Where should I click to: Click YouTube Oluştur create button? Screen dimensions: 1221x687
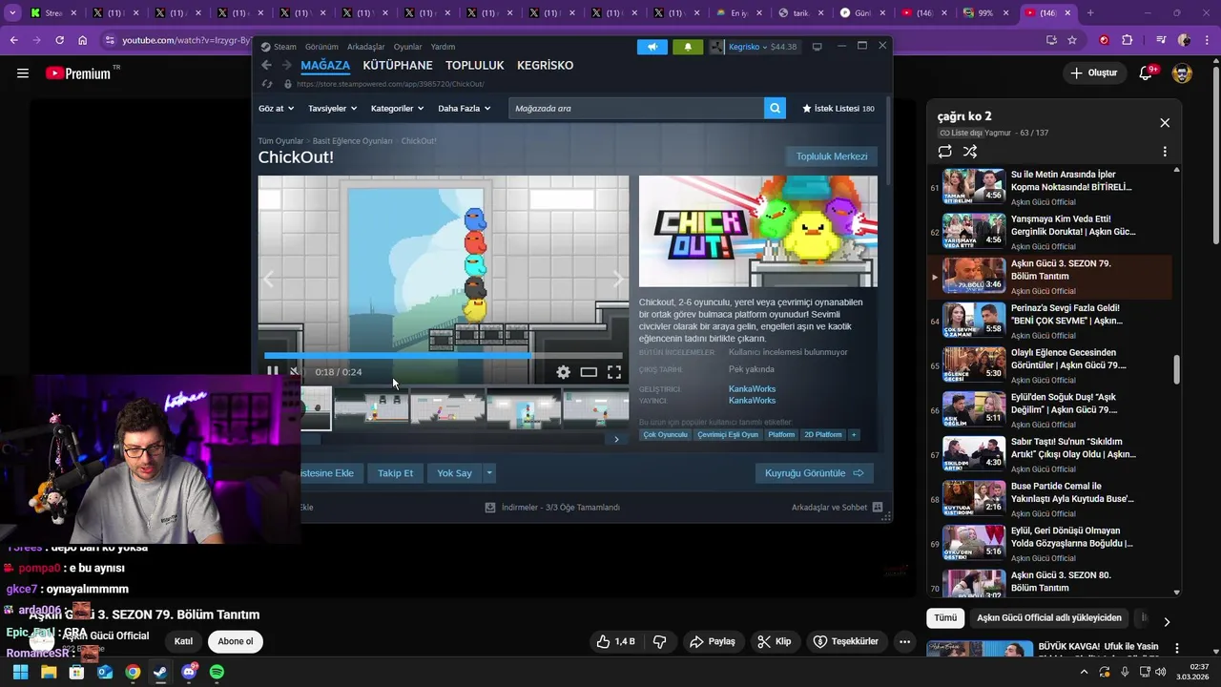[1093, 73]
